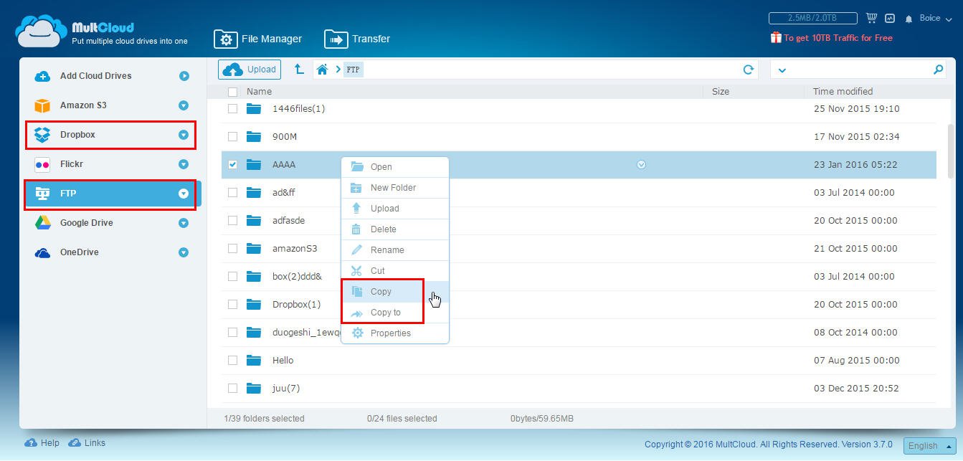
Task: Check the 900M folder checkbox
Action: [x=232, y=136]
